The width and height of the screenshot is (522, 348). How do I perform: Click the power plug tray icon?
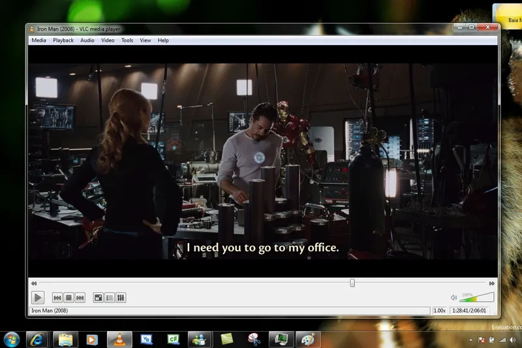point(491,340)
